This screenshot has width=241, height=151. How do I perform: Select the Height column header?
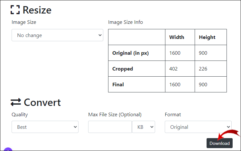207,37
